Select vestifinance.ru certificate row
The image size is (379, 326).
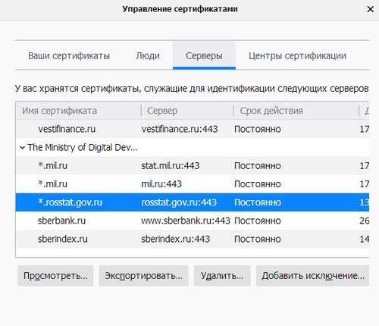click(193, 129)
